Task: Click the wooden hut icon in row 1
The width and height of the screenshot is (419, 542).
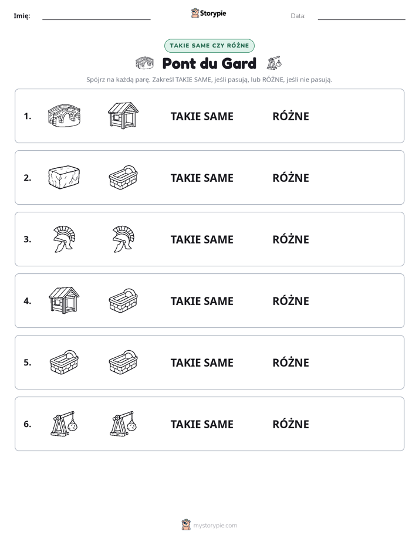Action: (123, 116)
